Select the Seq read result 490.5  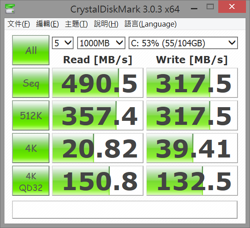pyautogui.click(x=98, y=83)
